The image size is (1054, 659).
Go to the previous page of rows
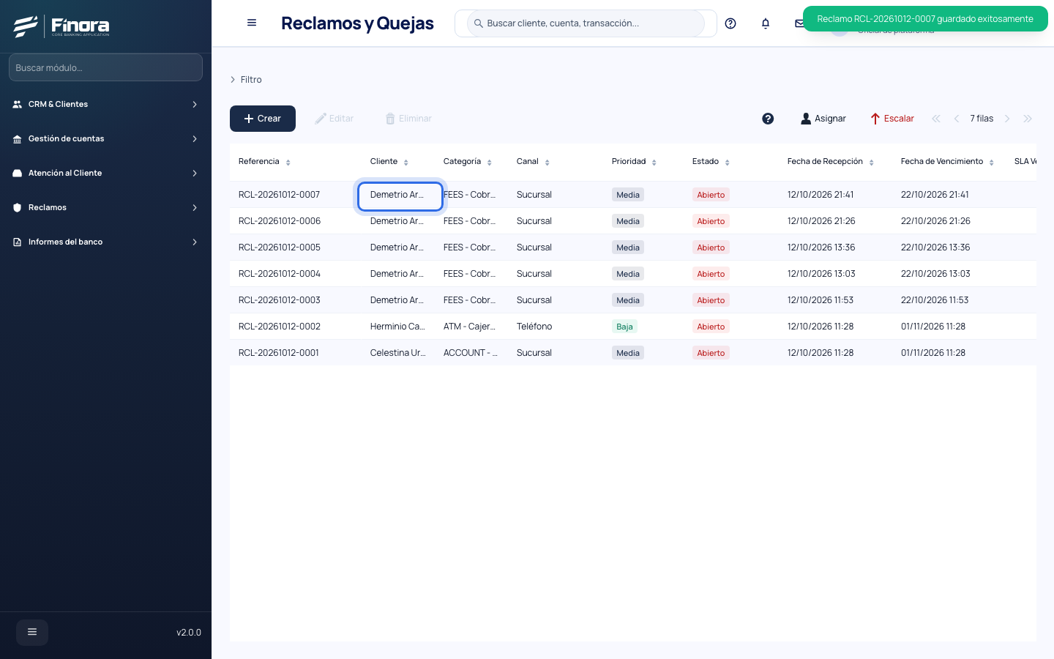click(956, 119)
